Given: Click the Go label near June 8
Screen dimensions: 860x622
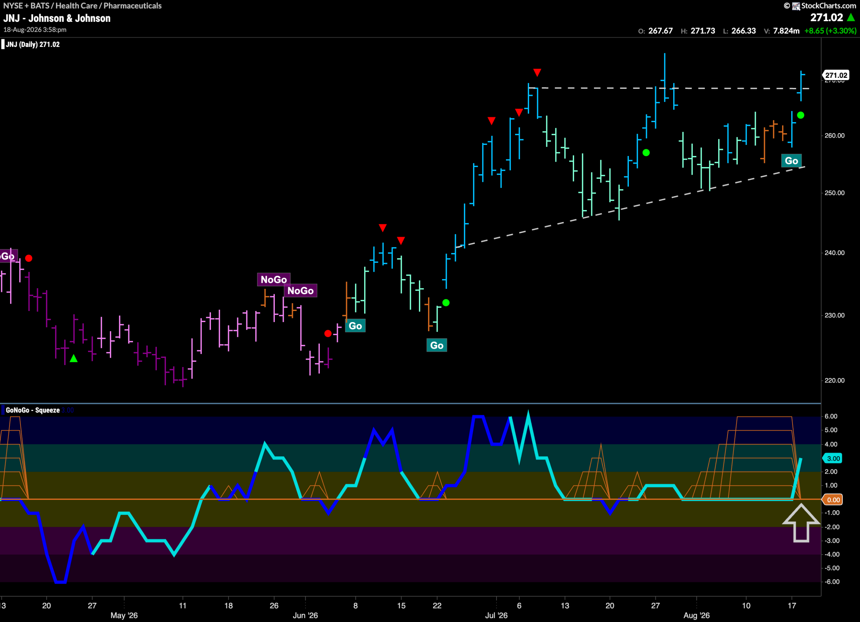Looking at the screenshot, I should coord(355,326).
